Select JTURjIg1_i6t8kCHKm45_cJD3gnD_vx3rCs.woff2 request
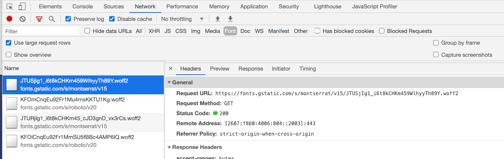Image resolution: width=504 pixels, height=159 pixels. click(83, 122)
